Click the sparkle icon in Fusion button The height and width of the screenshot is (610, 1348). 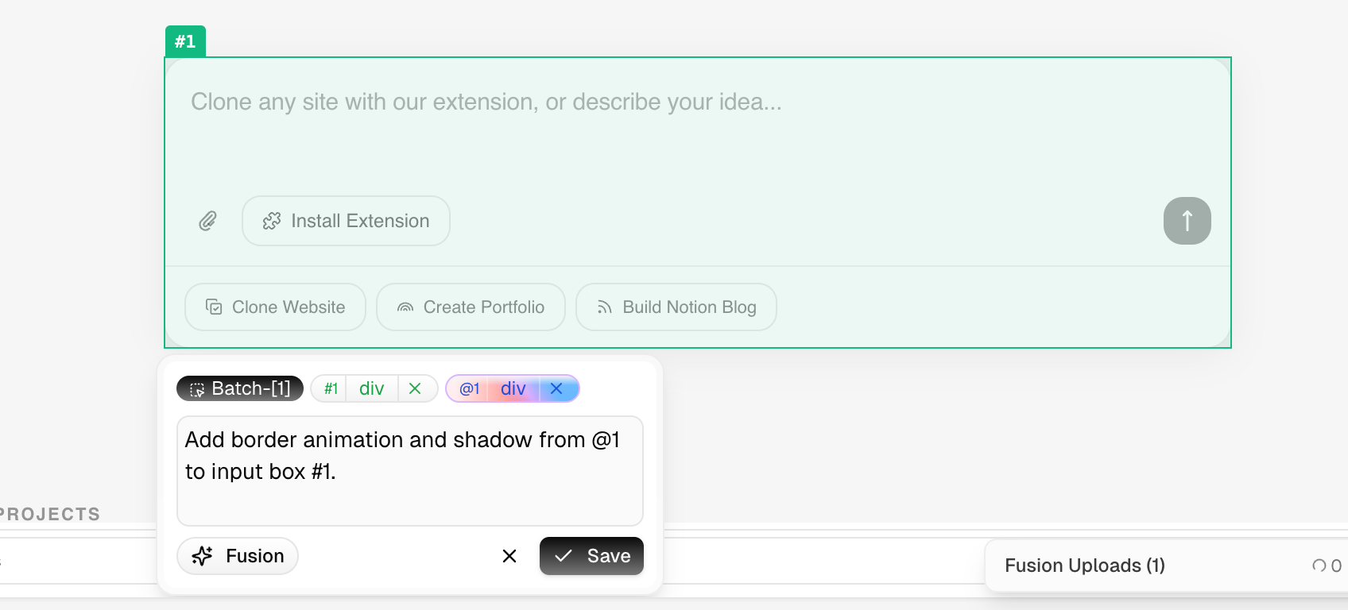tap(203, 556)
